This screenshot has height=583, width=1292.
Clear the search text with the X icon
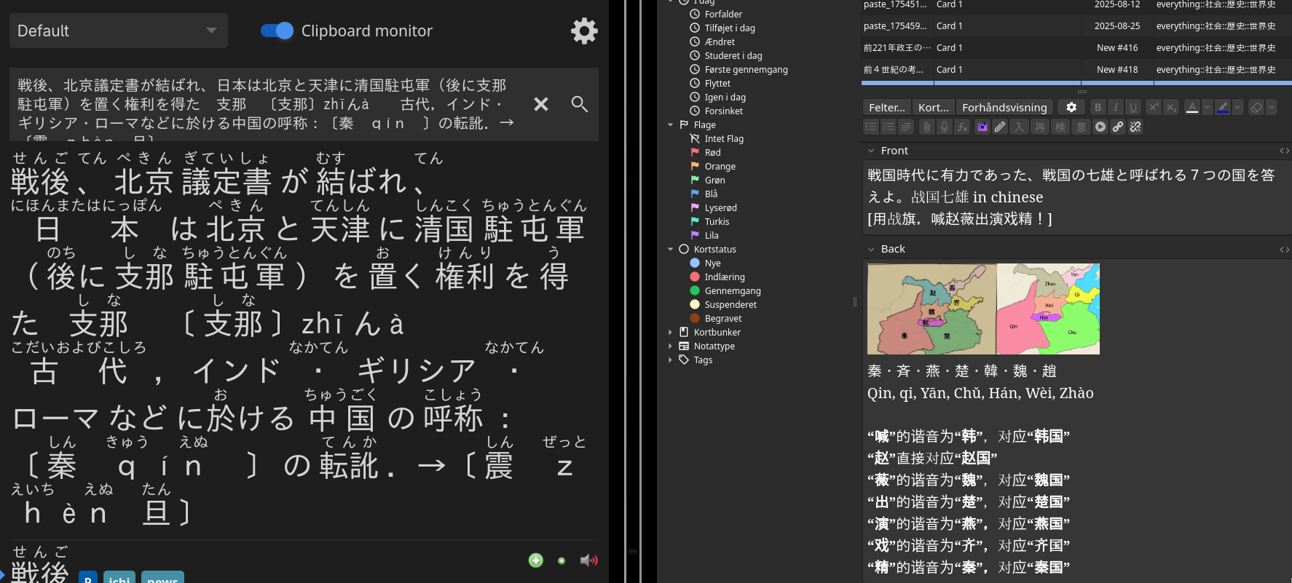(x=541, y=104)
